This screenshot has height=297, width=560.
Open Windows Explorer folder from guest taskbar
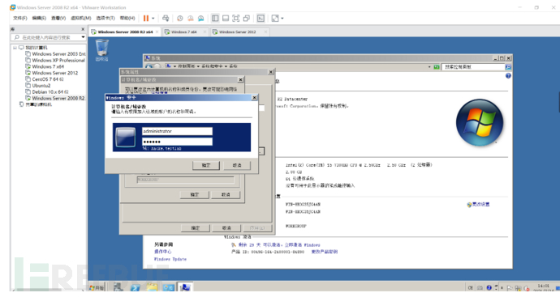152,287
